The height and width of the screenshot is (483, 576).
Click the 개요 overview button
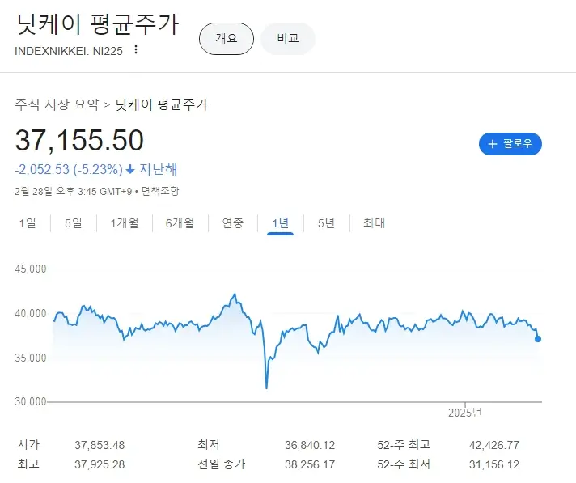[227, 38]
